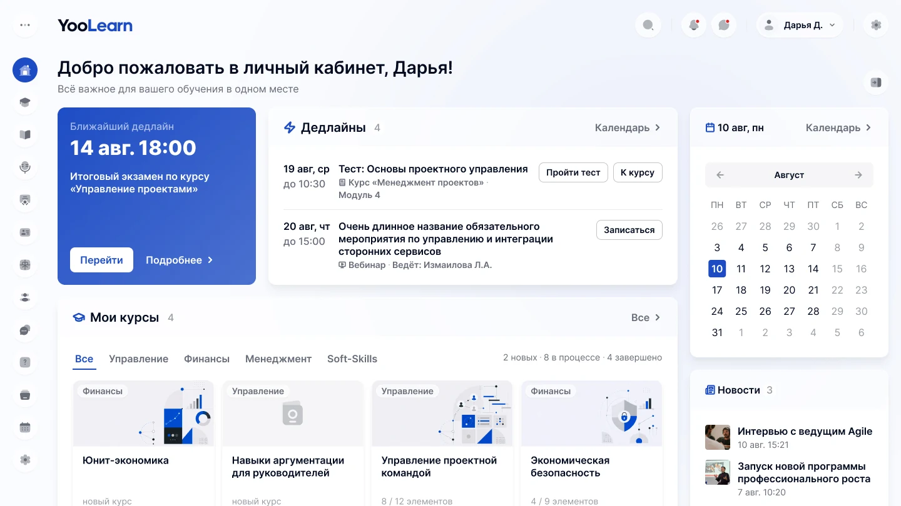This screenshot has height=506, width=901.
Task: Select August 20 in the calendar
Action: [789, 290]
